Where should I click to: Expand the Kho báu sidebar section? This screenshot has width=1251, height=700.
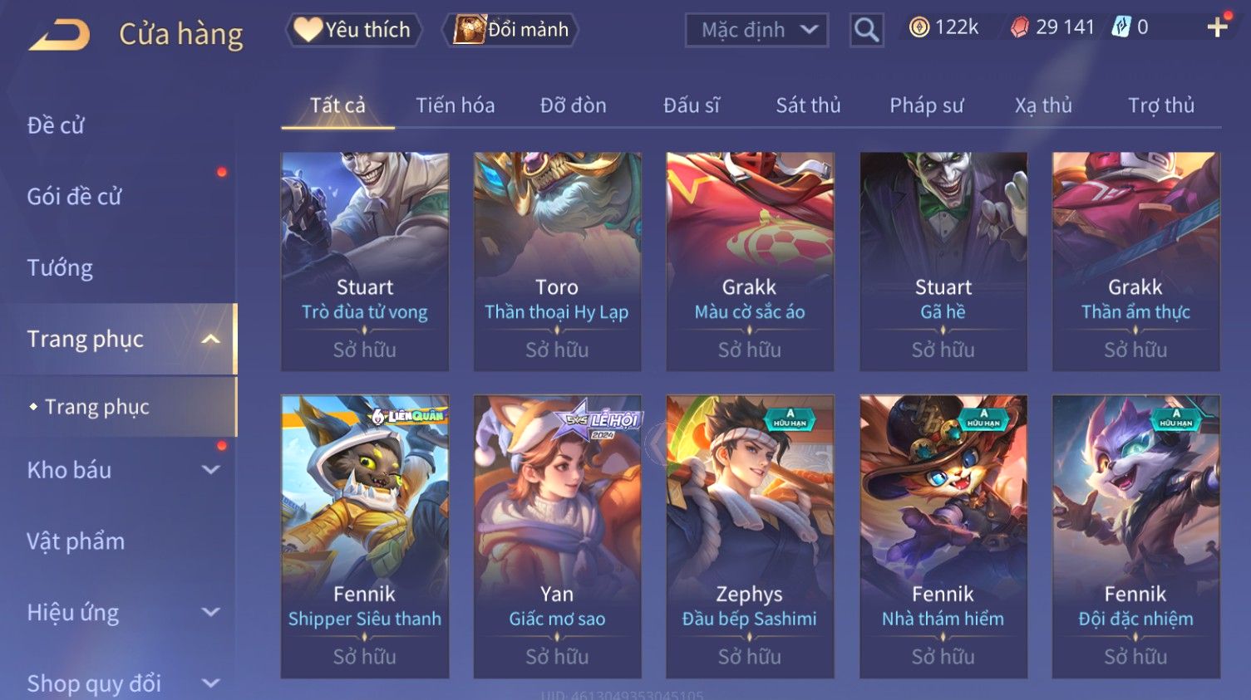point(211,470)
